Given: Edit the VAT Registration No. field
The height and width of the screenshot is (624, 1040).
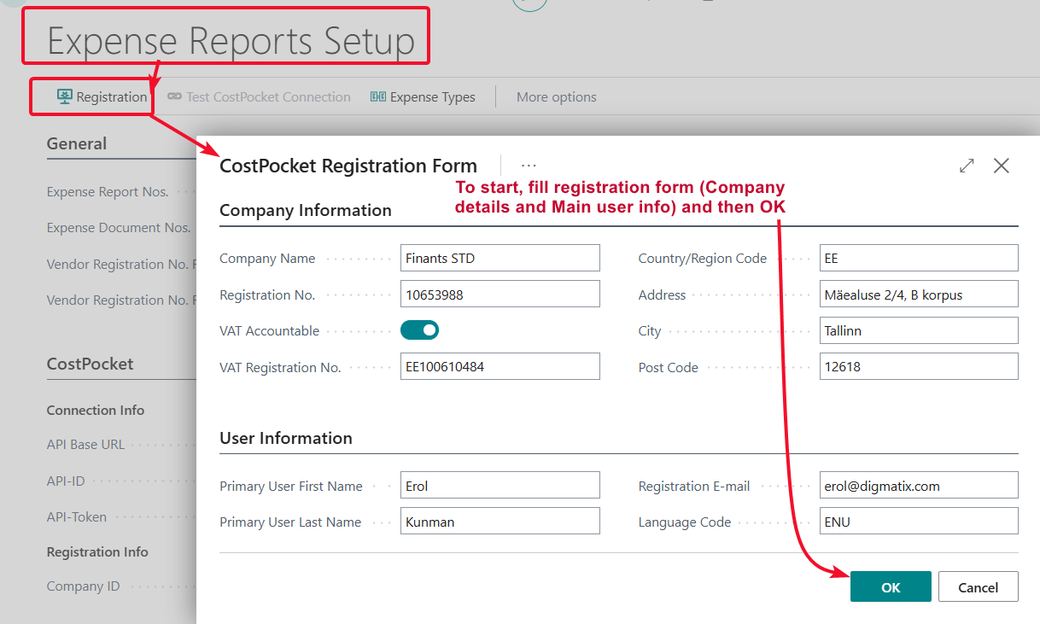Looking at the screenshot, I should [x=500, y=367].
